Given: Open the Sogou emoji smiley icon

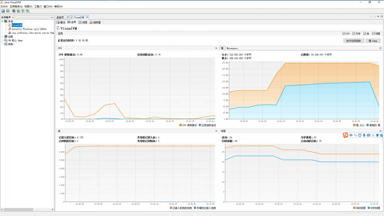Looking at the screenshot, I should 360,135.
